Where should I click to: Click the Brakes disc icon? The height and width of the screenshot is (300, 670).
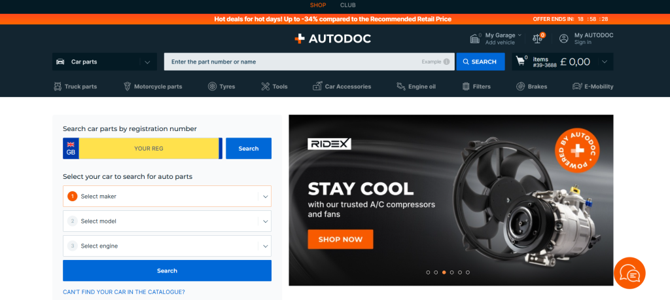click(x=520, y=86)
